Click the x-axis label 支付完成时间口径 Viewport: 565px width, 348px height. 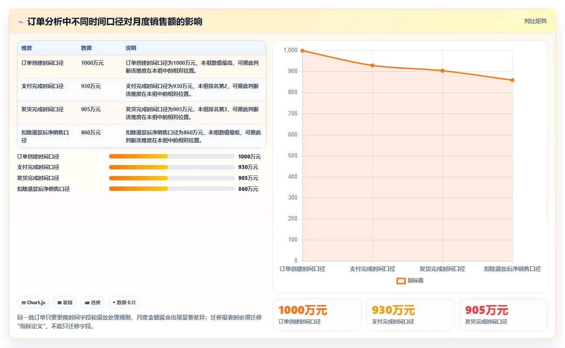(372, 269)
